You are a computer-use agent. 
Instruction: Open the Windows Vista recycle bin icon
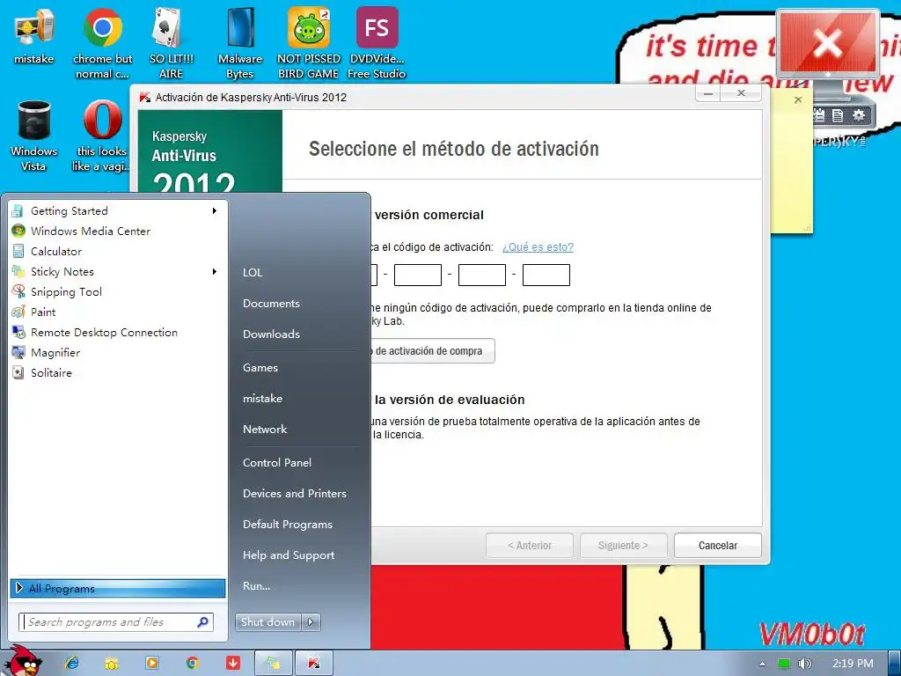pos(34,136)
